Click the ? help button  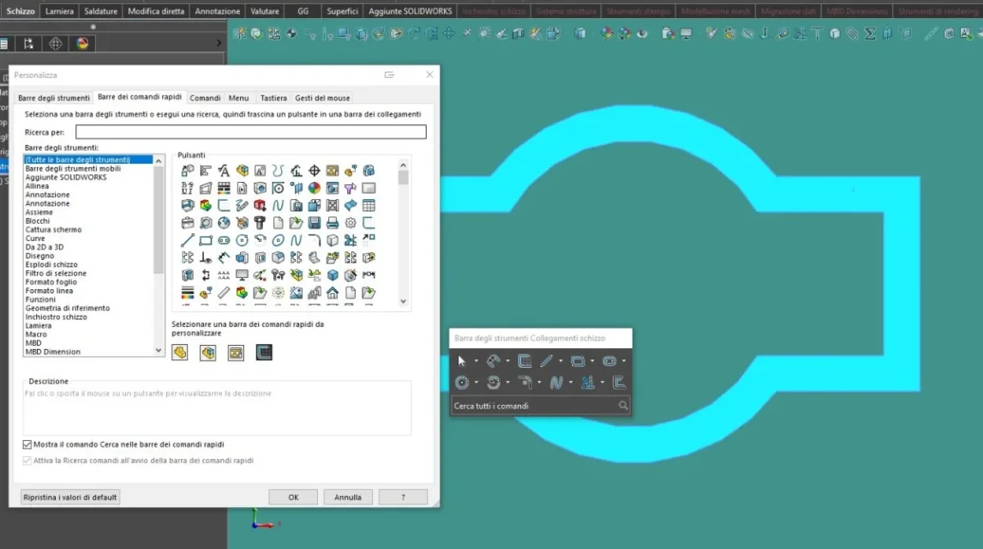coord(403,497)
